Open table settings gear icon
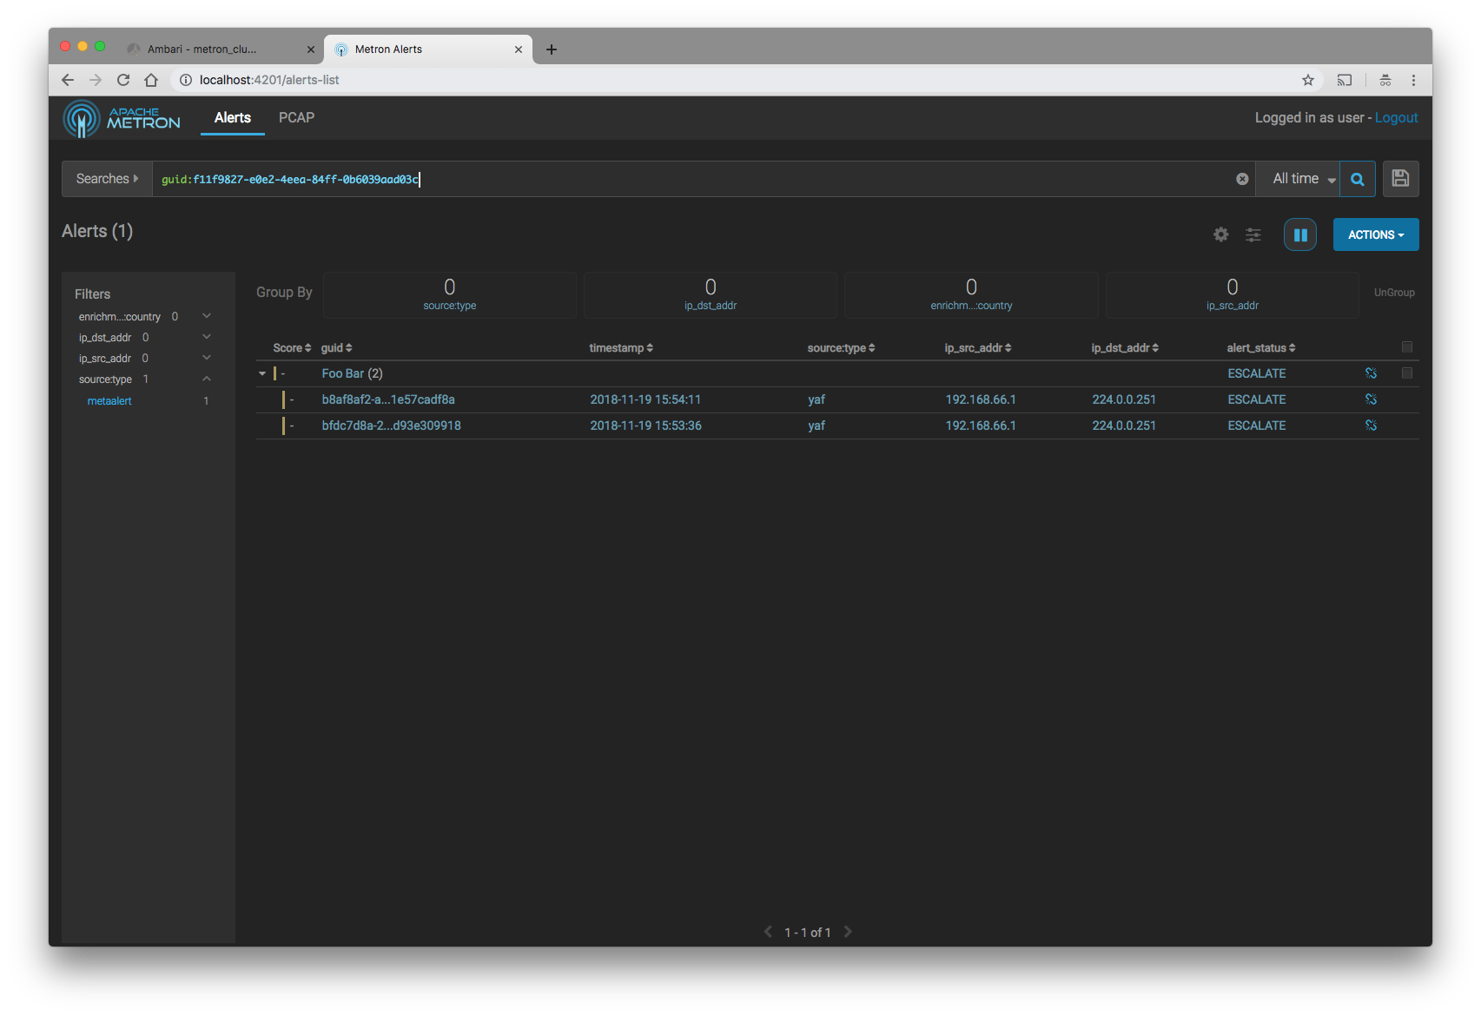This screenshot has width=1481, height=1016. coord(1220,234)
